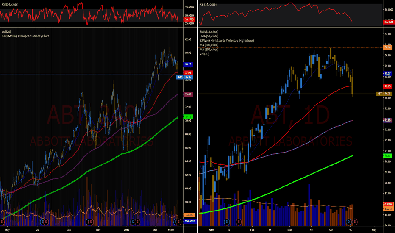Open the latest earnings E marker on left chart
Image resolution: width=395 pixels, height=233 pixels.
coord(178,222)
